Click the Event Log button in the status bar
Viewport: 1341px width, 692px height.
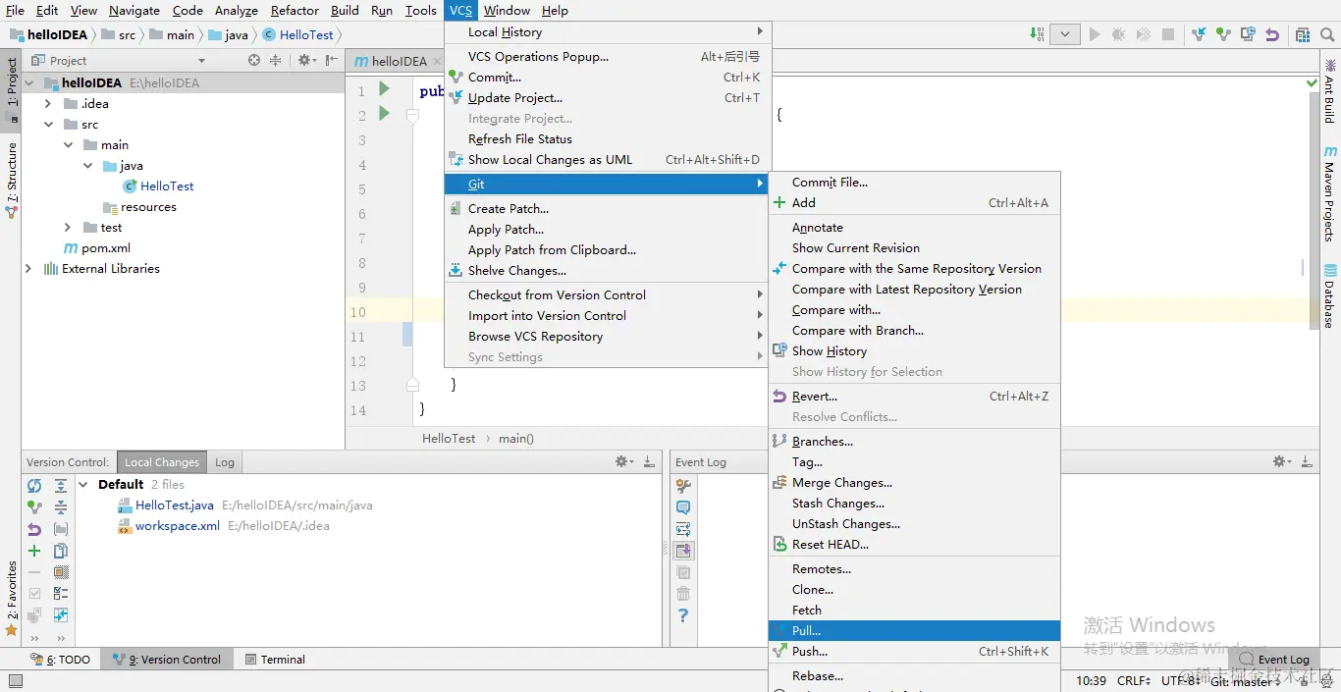(x=1274, y=660)
